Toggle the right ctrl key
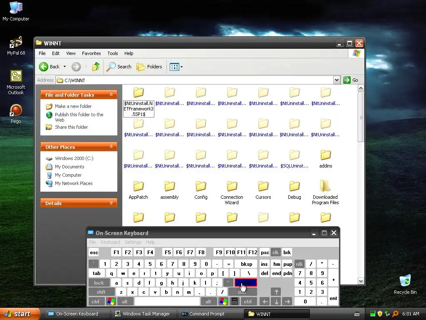The width and height of the screenshot is (426, 320). pos(248,302)
